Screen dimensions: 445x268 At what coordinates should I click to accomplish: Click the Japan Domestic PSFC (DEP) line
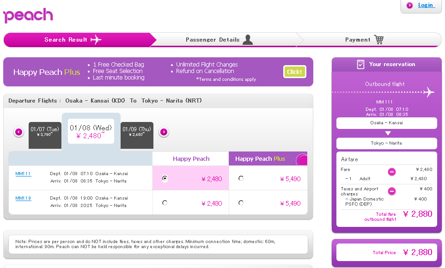[x=365, y=201]
